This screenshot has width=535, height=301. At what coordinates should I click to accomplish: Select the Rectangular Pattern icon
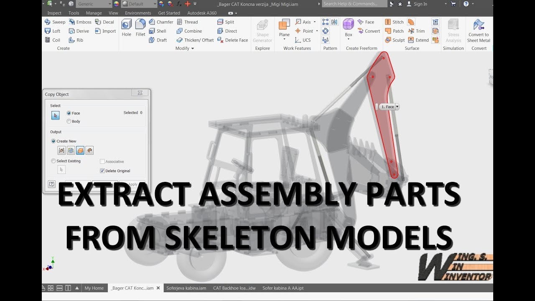tap(326, 22)
